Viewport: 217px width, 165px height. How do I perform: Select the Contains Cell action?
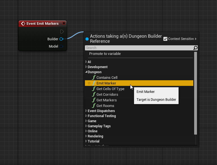coord(139,77)
